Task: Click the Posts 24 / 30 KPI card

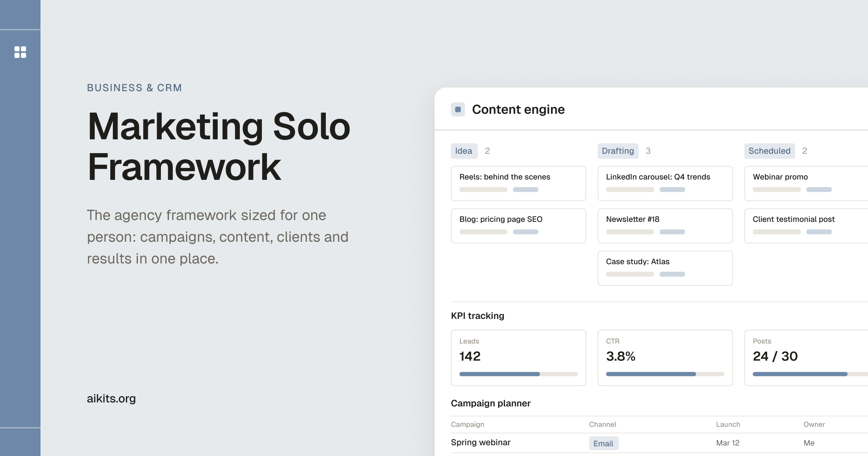Action: (806, 358)
